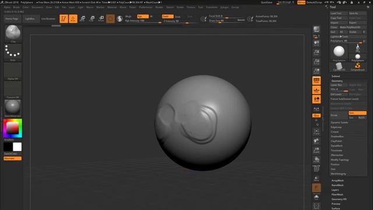This screenshot has width=373, height=210.
Task: Toggle the Live Boolean button
Action: coord(48,19)
